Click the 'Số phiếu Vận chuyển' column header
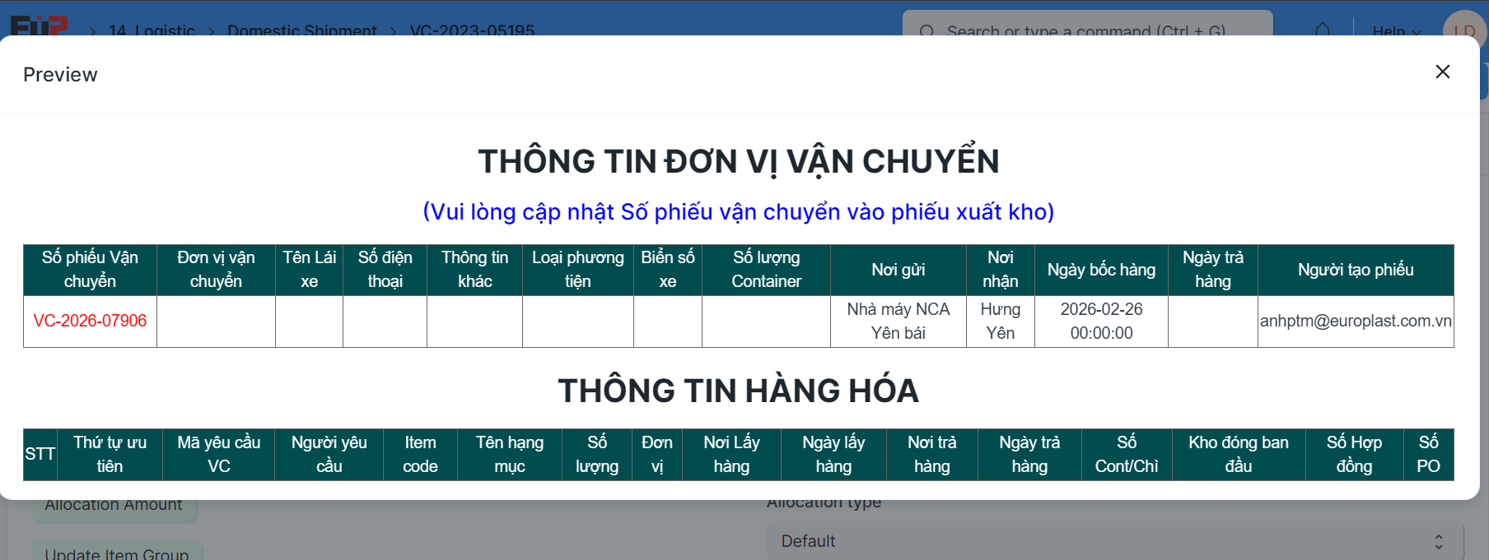 pos(90,270)
